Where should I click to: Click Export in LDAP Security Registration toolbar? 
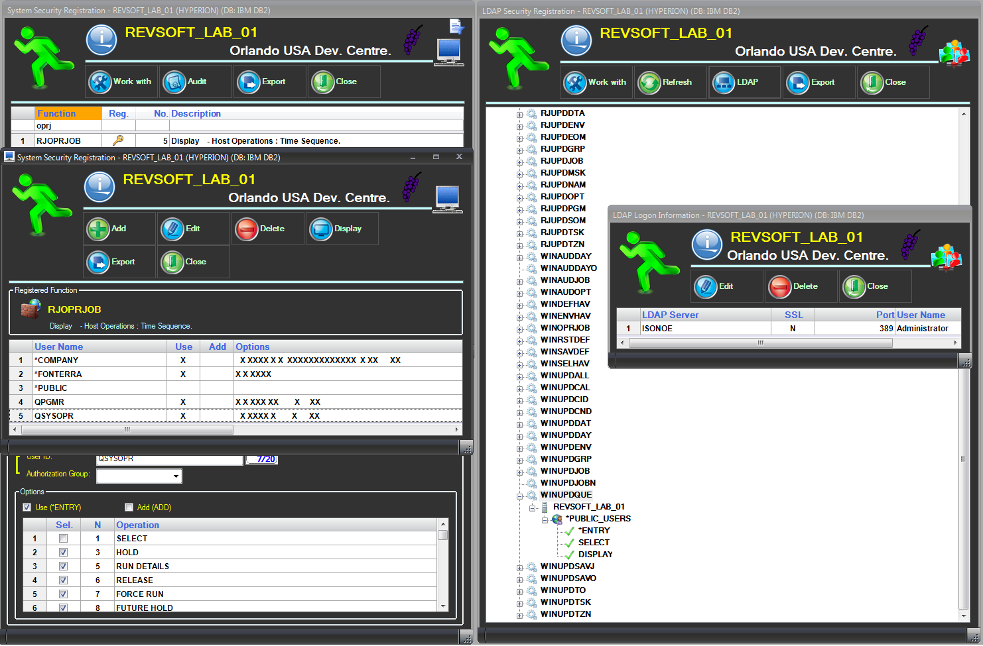(x=798, y=83)
